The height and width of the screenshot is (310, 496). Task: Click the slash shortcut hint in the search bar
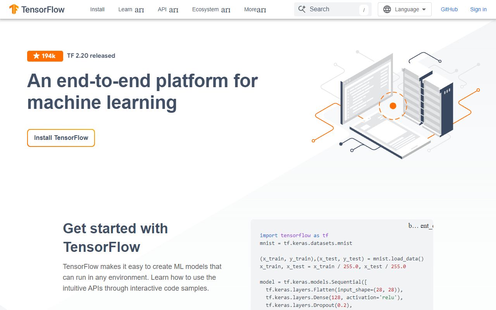(364, 9)
